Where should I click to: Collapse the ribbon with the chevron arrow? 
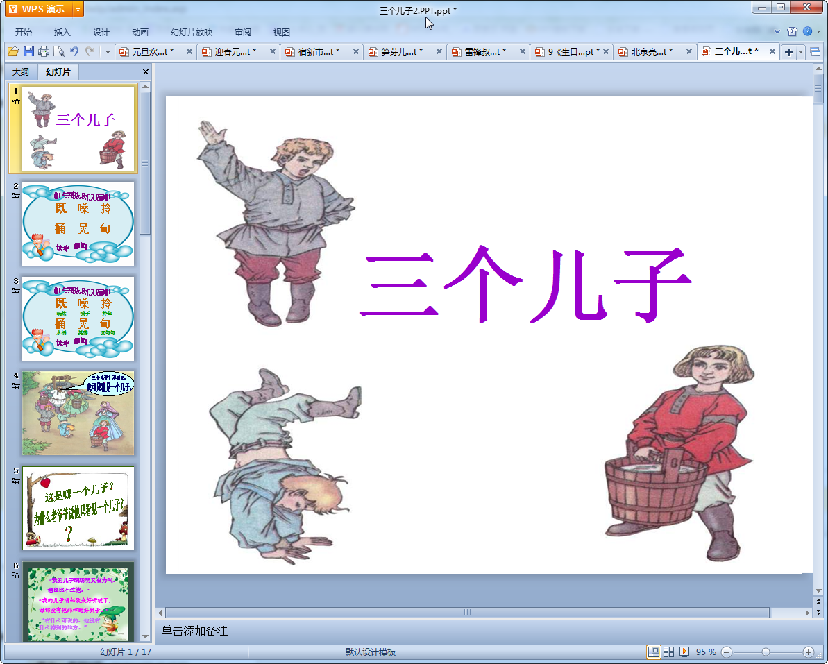pyautogui.click(x=777, y=32)
